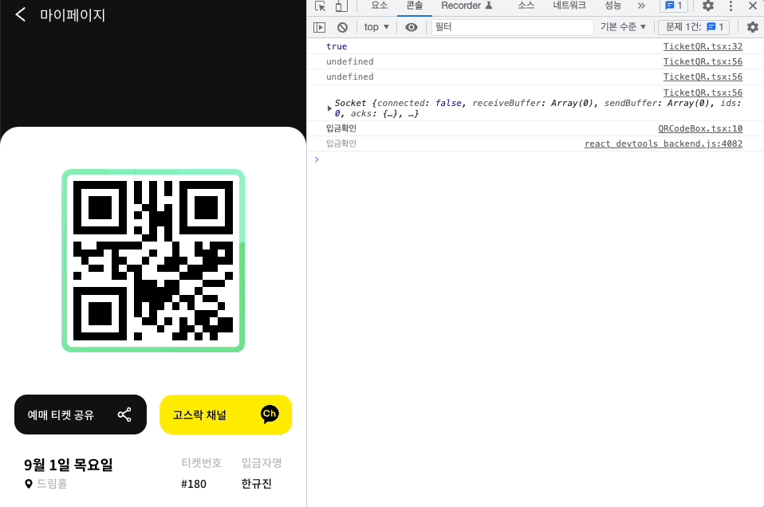The image size is (764, 507).
Task: Open the react_devtools_backend.js:4082 link
Action: coord(664,143)
